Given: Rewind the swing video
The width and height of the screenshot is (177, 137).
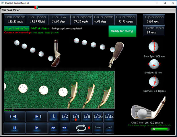Looking at the screenshot, I should (x=65, y=128).
